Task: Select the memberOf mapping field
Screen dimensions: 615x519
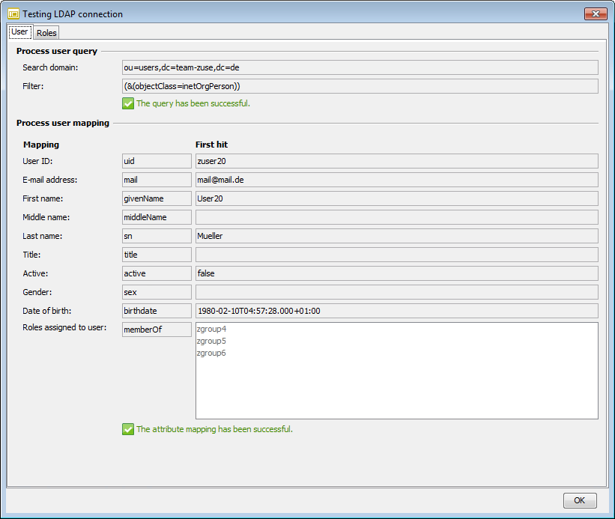Action: (156, 329)
